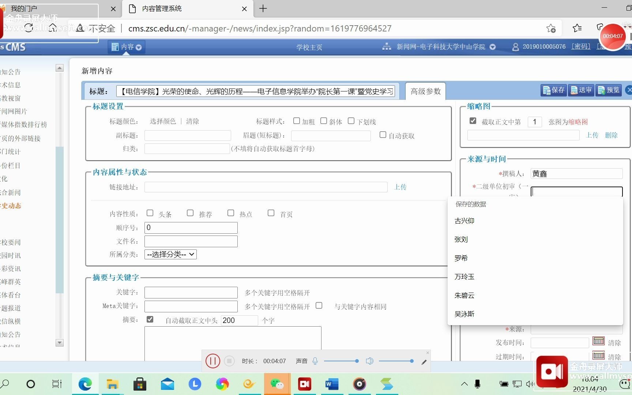Click sidebar scroll down arrow
Image resolution: width=632 pixels, height=395 pixels.
coord(60,343)
